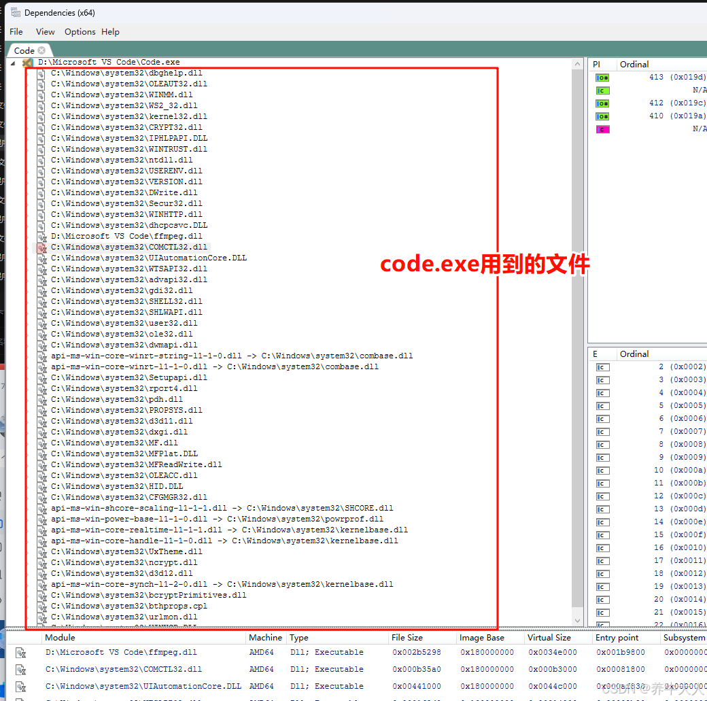
Task: Sort module list by Entry point column
Action: point(626,637)
